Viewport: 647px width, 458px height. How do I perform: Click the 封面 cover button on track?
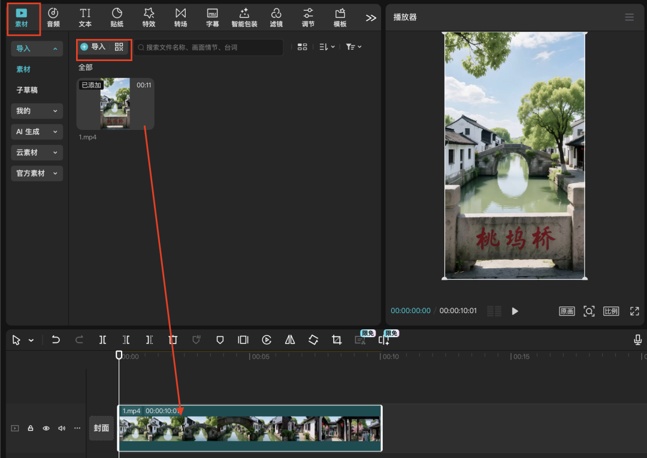tap(101, 428)
